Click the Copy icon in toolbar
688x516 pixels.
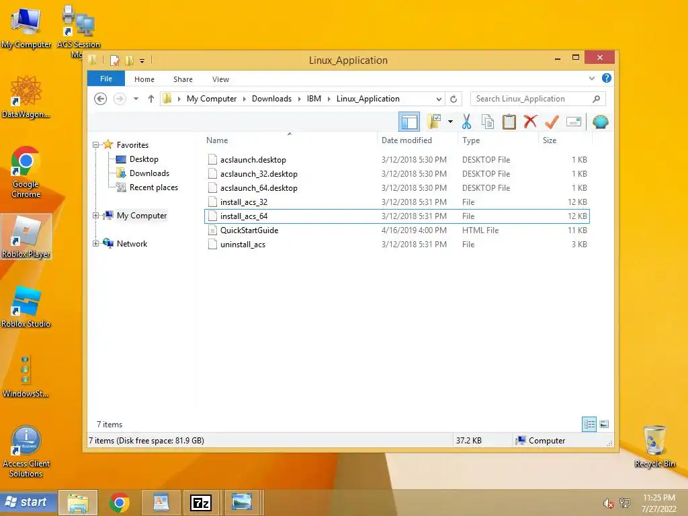pyautogui.click(x=488, y=122)
